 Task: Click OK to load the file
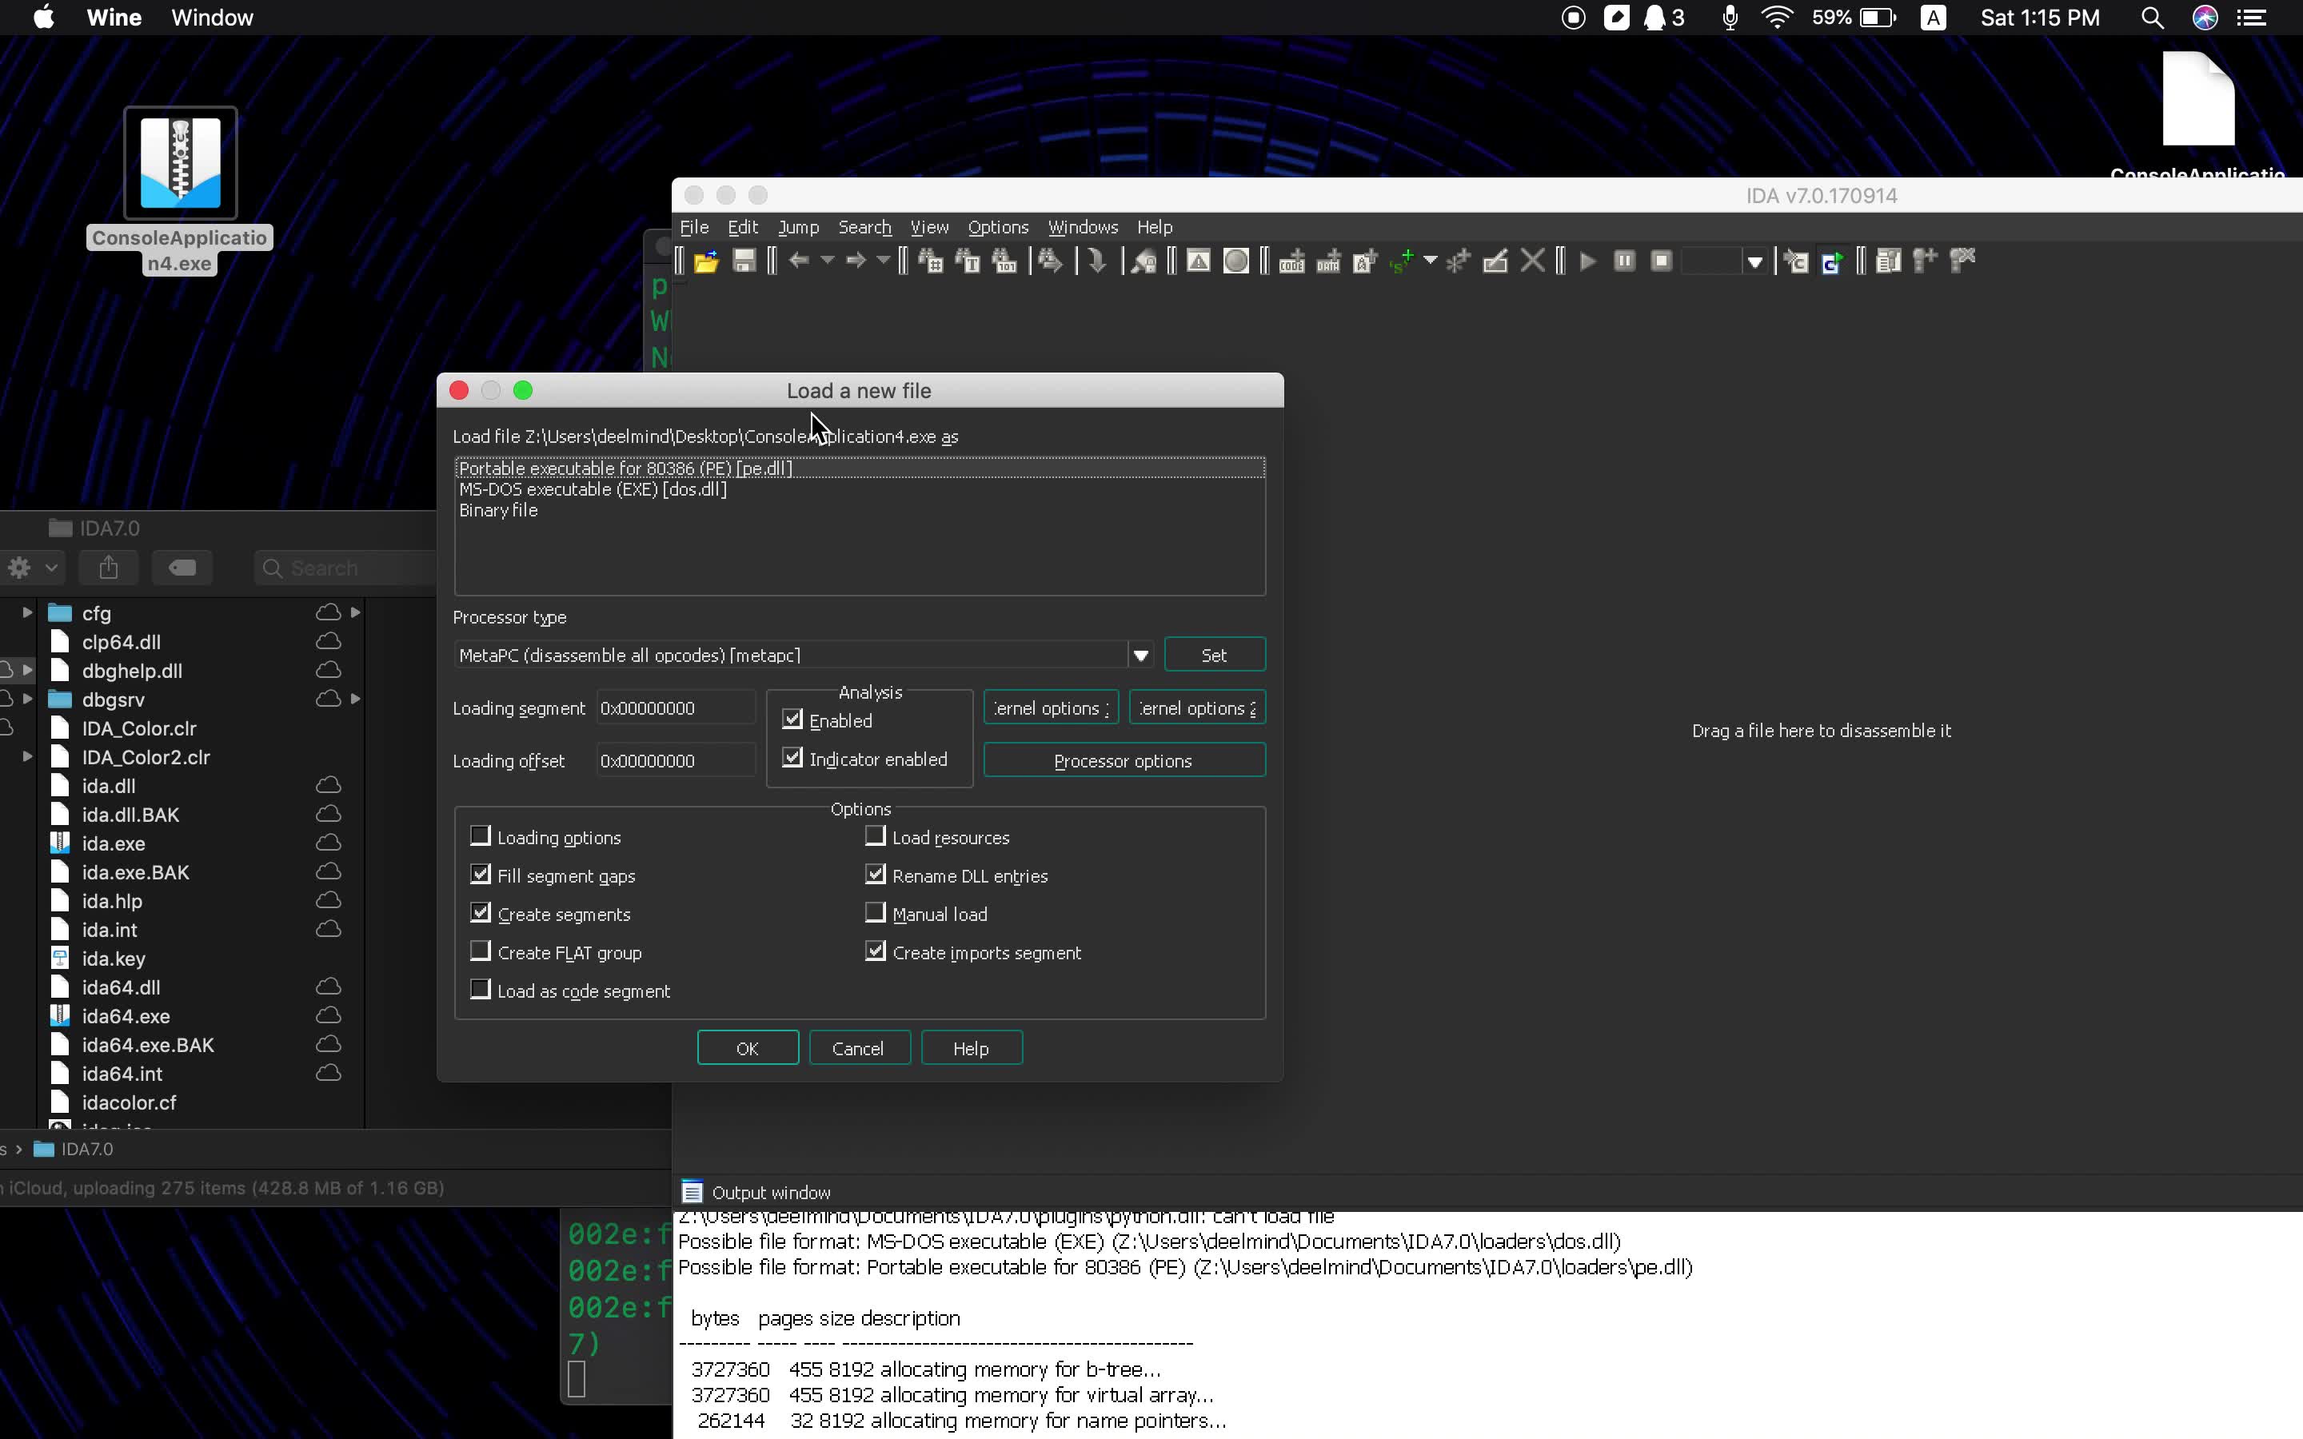click(747, 1048)
